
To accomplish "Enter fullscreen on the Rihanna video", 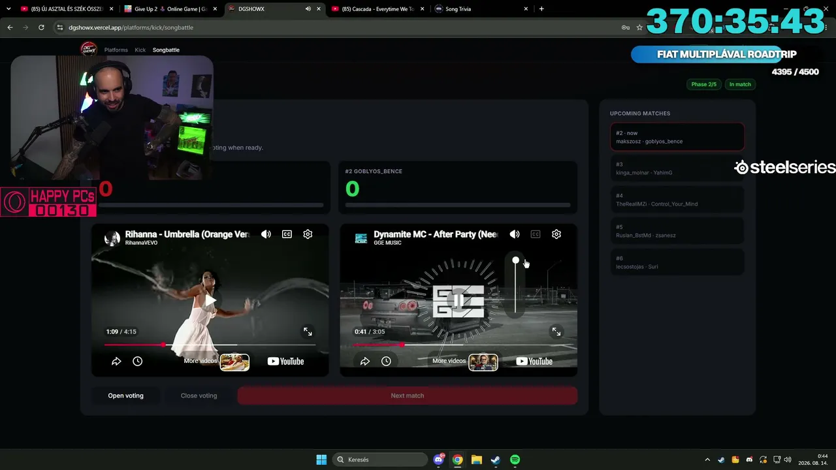I will tap(308, 332).
